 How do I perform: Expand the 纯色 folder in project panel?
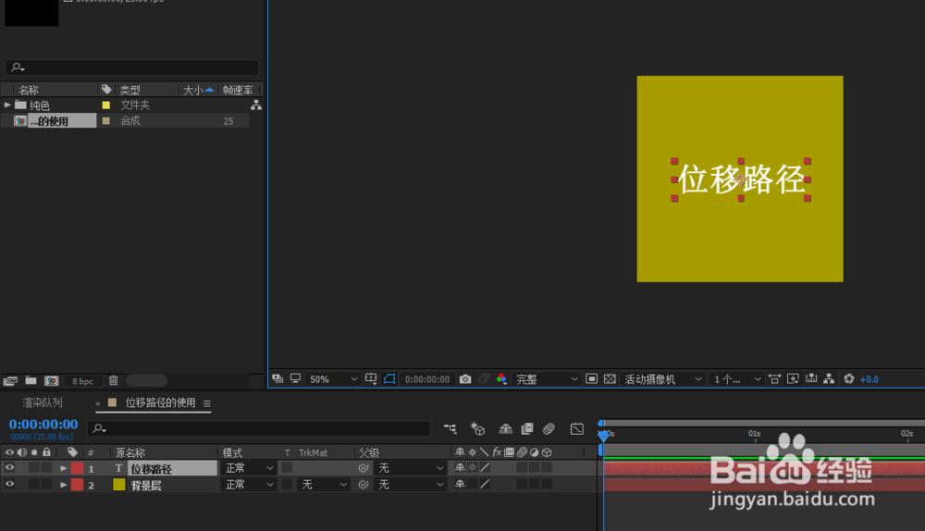tap(7, 105)
